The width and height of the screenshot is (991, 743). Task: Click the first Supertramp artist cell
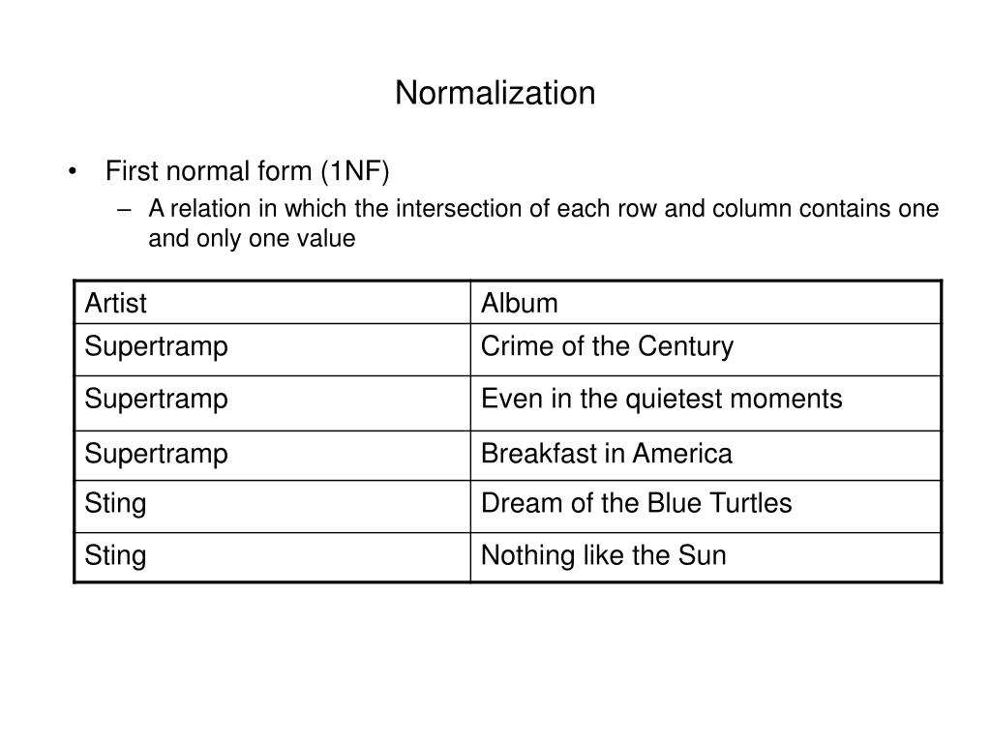272,349
